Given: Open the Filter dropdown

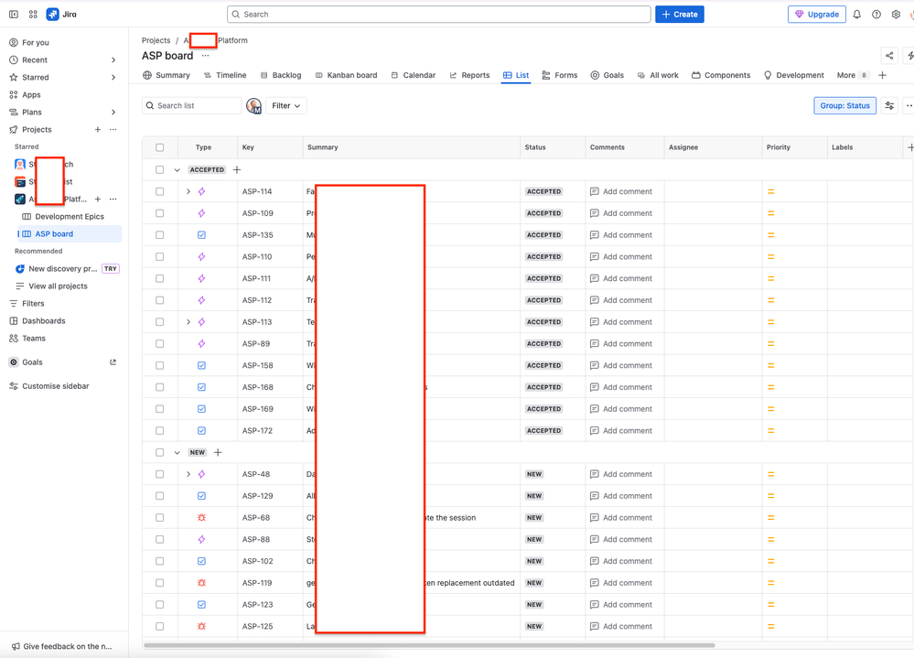Looking at the screenshot, I should point(285,106).
